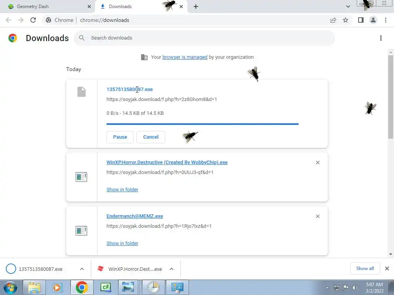
Task: Click the WinXP.Horror.Destructive file icon
Action: [81, 177]
